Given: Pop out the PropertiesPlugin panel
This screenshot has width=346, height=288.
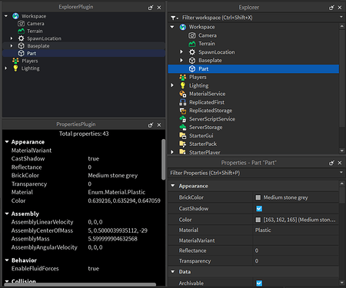Looking at the screenshot, I should pyautogui.click(x=151, y=124).
